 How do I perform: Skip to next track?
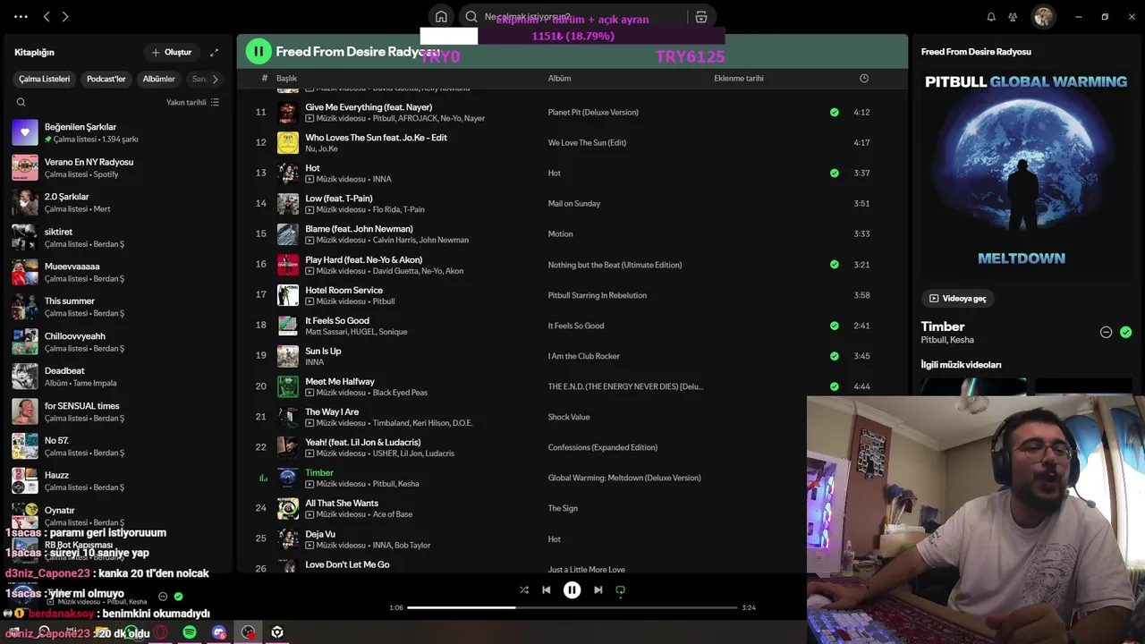pos(598,589)
